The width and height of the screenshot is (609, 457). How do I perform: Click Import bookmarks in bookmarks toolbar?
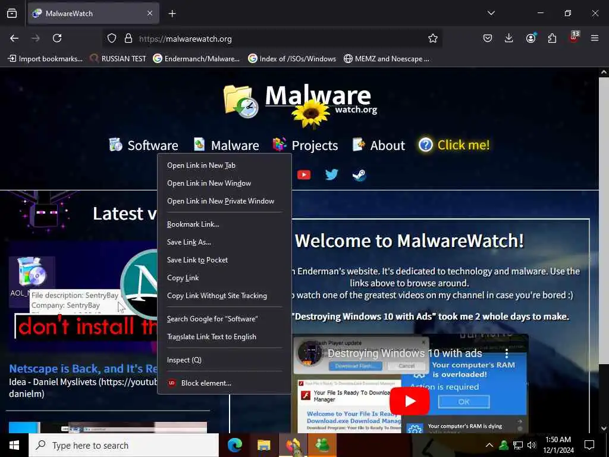click(45, 59)
